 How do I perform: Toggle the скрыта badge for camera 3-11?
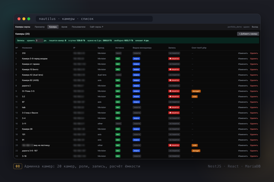click(x=137, y=123)
